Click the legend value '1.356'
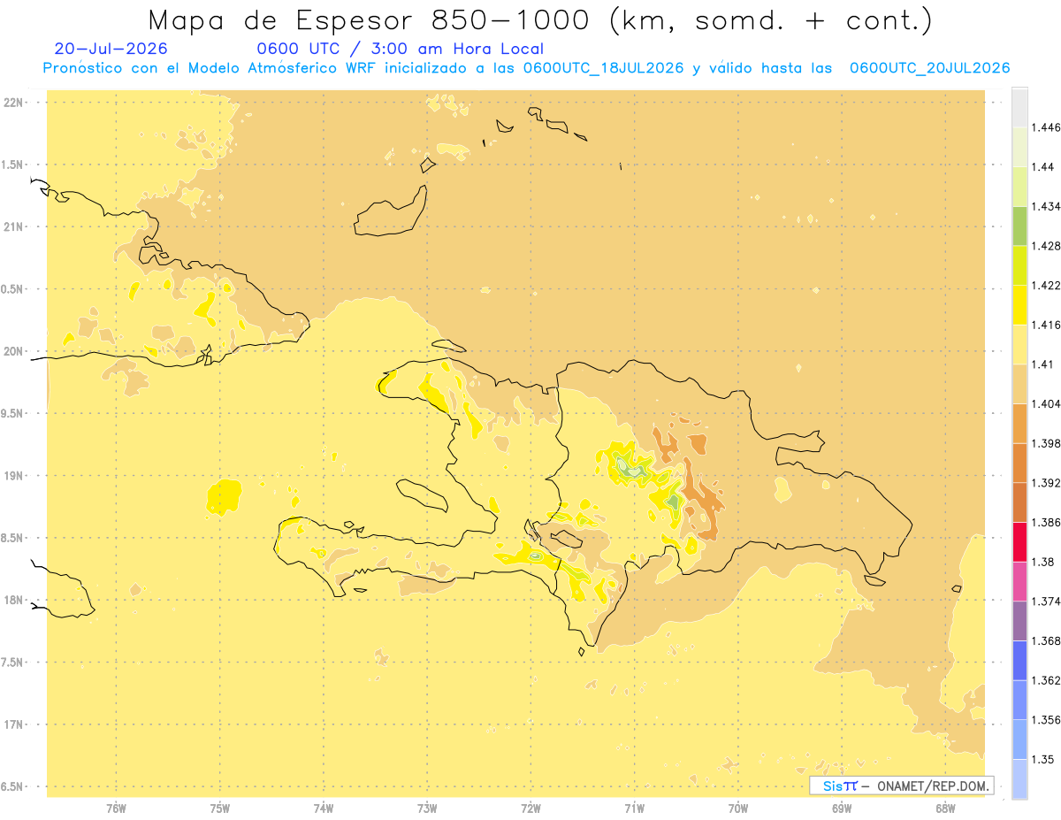This screenshot has height=820, width=1061. [1046, 720]
